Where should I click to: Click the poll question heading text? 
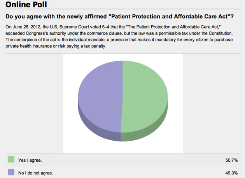118,17
